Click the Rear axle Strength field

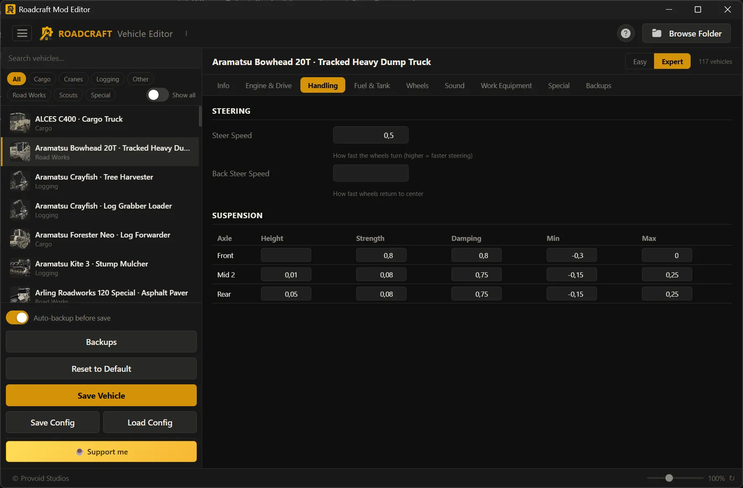click(x=381, y=294)
